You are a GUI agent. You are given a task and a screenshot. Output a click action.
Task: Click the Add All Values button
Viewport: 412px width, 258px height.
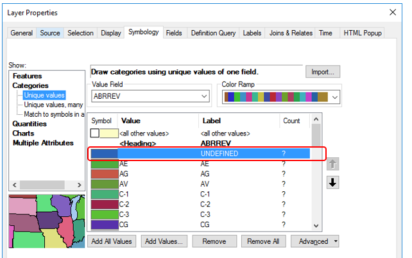tap(112, 241)
